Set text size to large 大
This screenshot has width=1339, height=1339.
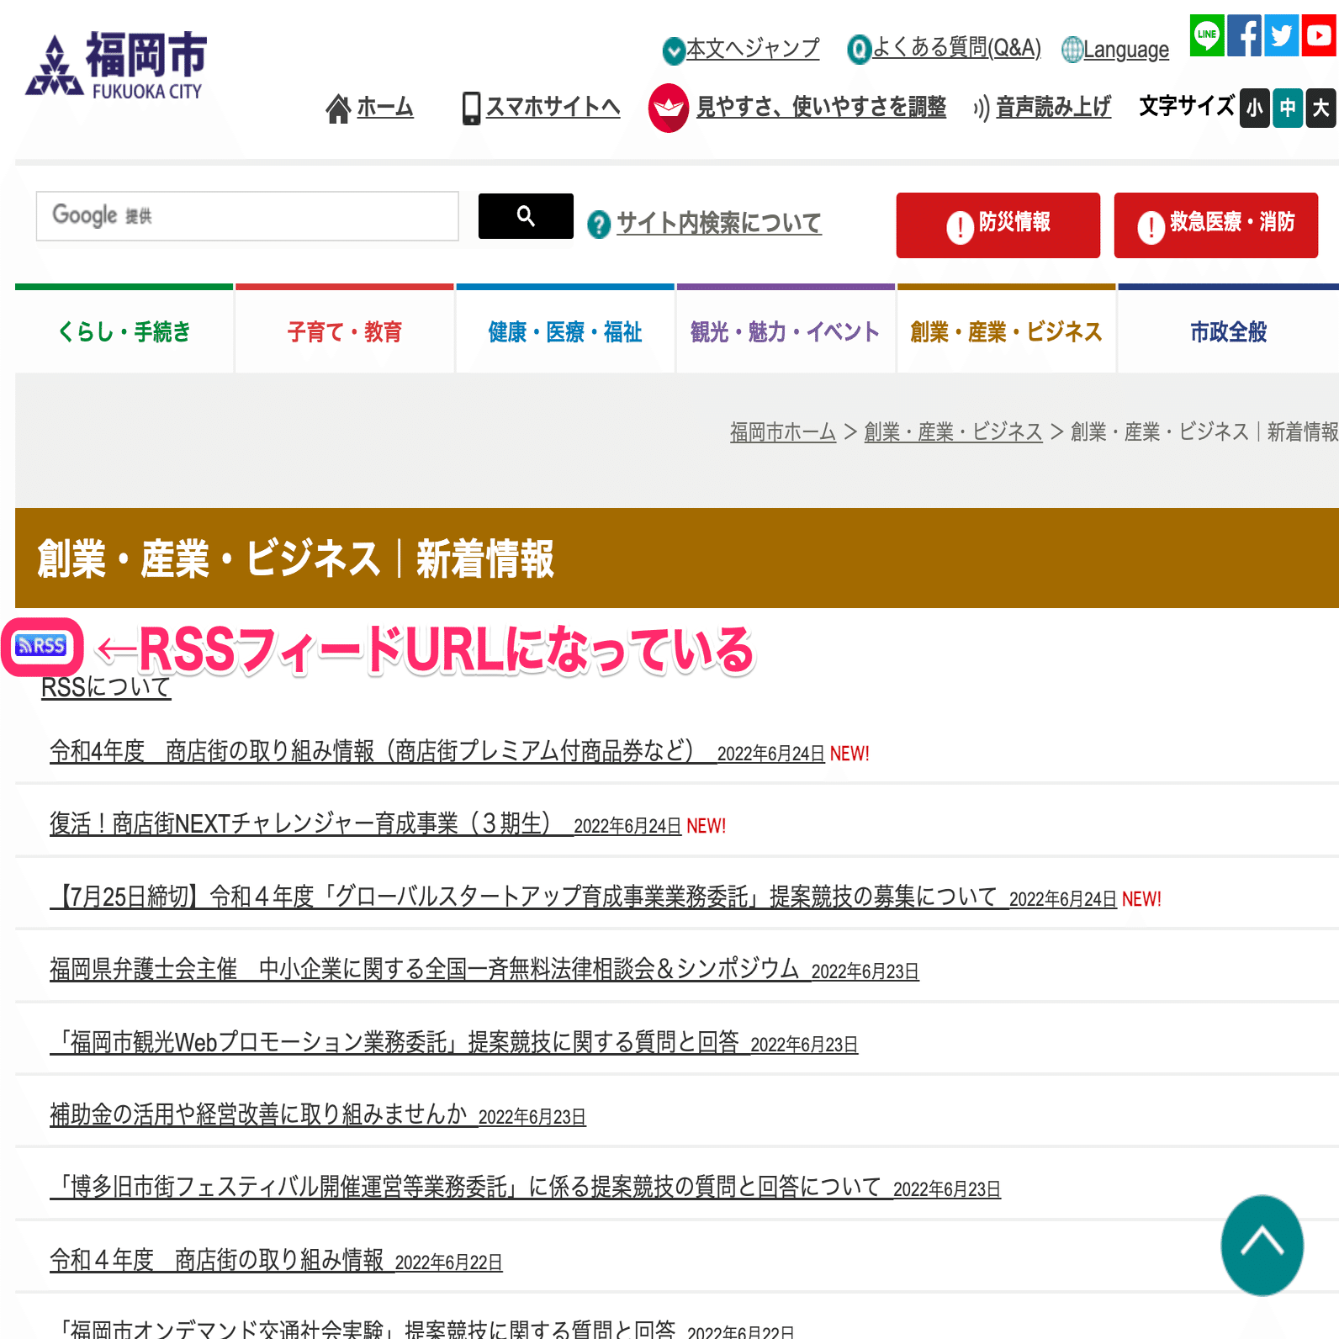[1320, 108]
